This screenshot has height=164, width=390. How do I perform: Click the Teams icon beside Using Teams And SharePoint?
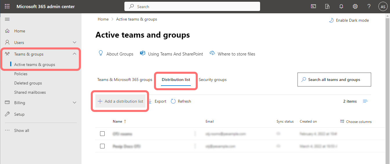point(142,53)
